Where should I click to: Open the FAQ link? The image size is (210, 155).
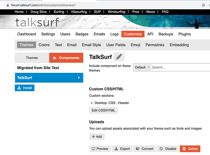pyautogui.click(x=165, y=12)
